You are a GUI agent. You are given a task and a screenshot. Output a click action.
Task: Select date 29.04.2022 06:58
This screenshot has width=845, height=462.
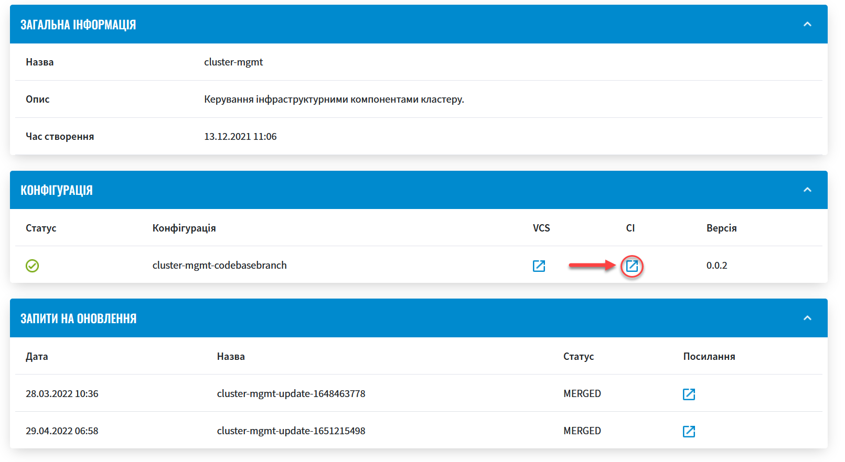62,431
